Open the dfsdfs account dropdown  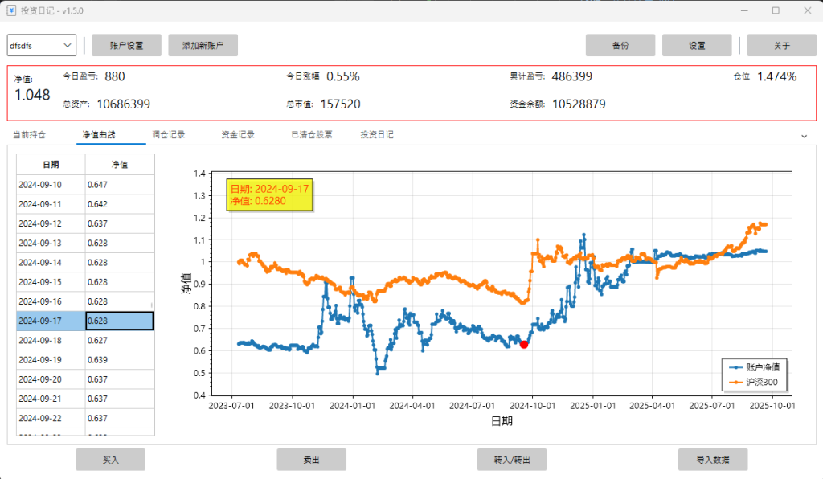point(42,46)
